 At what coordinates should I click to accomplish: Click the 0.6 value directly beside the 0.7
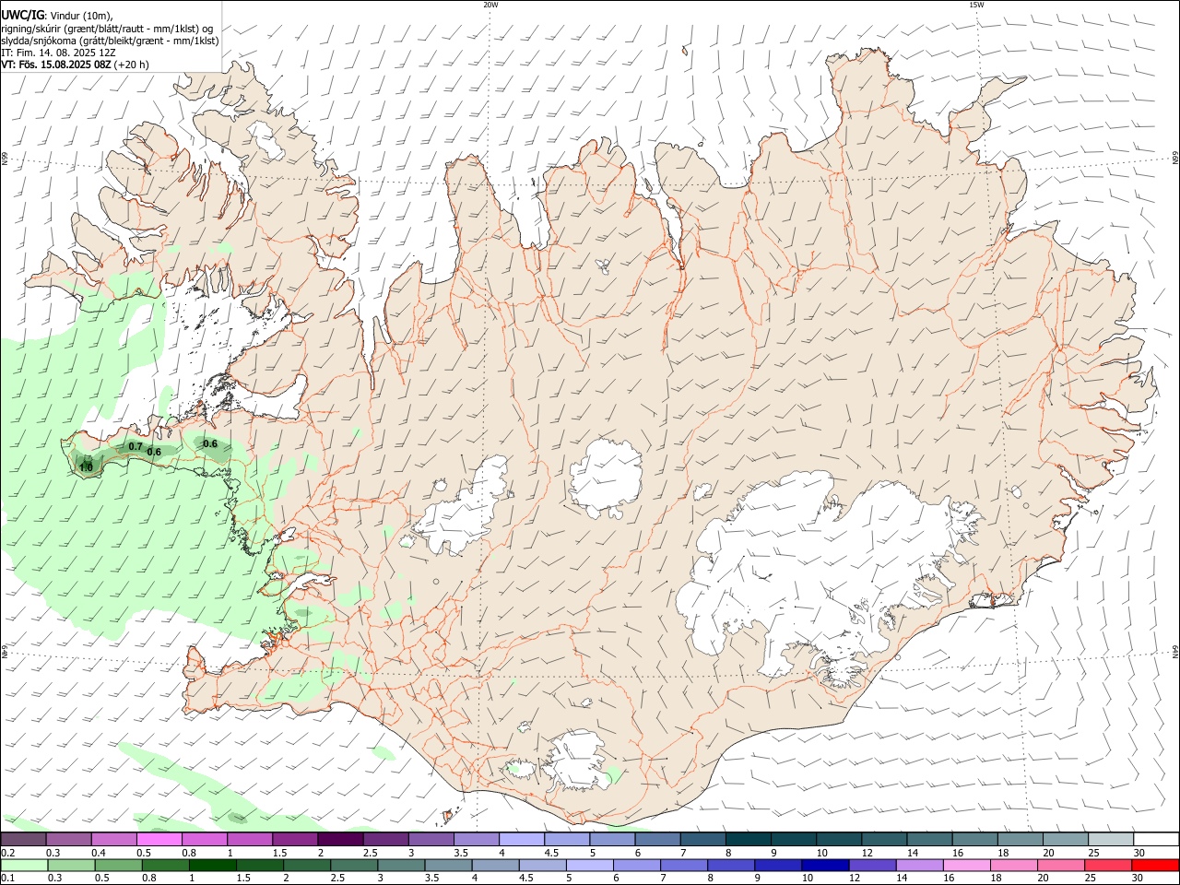[154, 452]
